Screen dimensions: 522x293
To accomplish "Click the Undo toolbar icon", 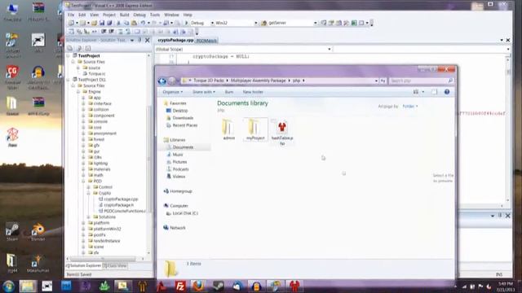I will [143, 23].
